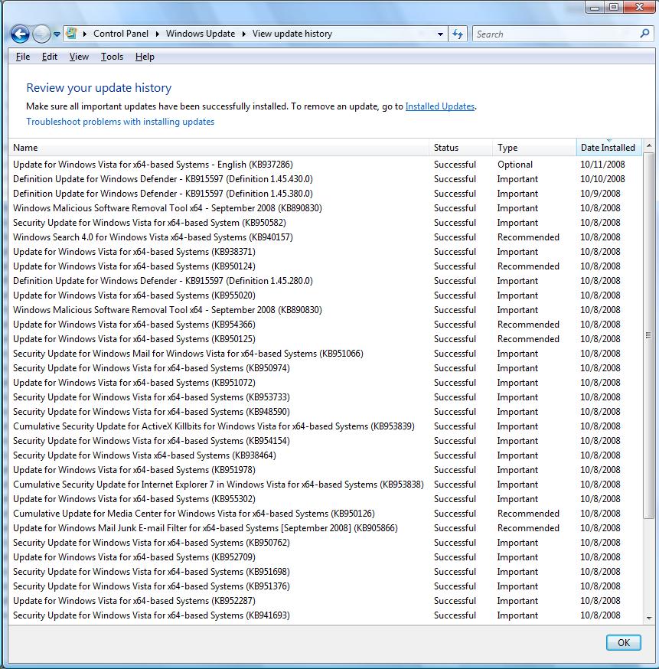Open the Edit menu
Screen dimensions: 659x669
[50, 57]
